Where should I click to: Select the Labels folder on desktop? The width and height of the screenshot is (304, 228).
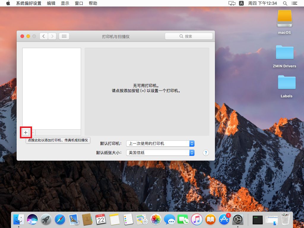(x=286, y=86)
